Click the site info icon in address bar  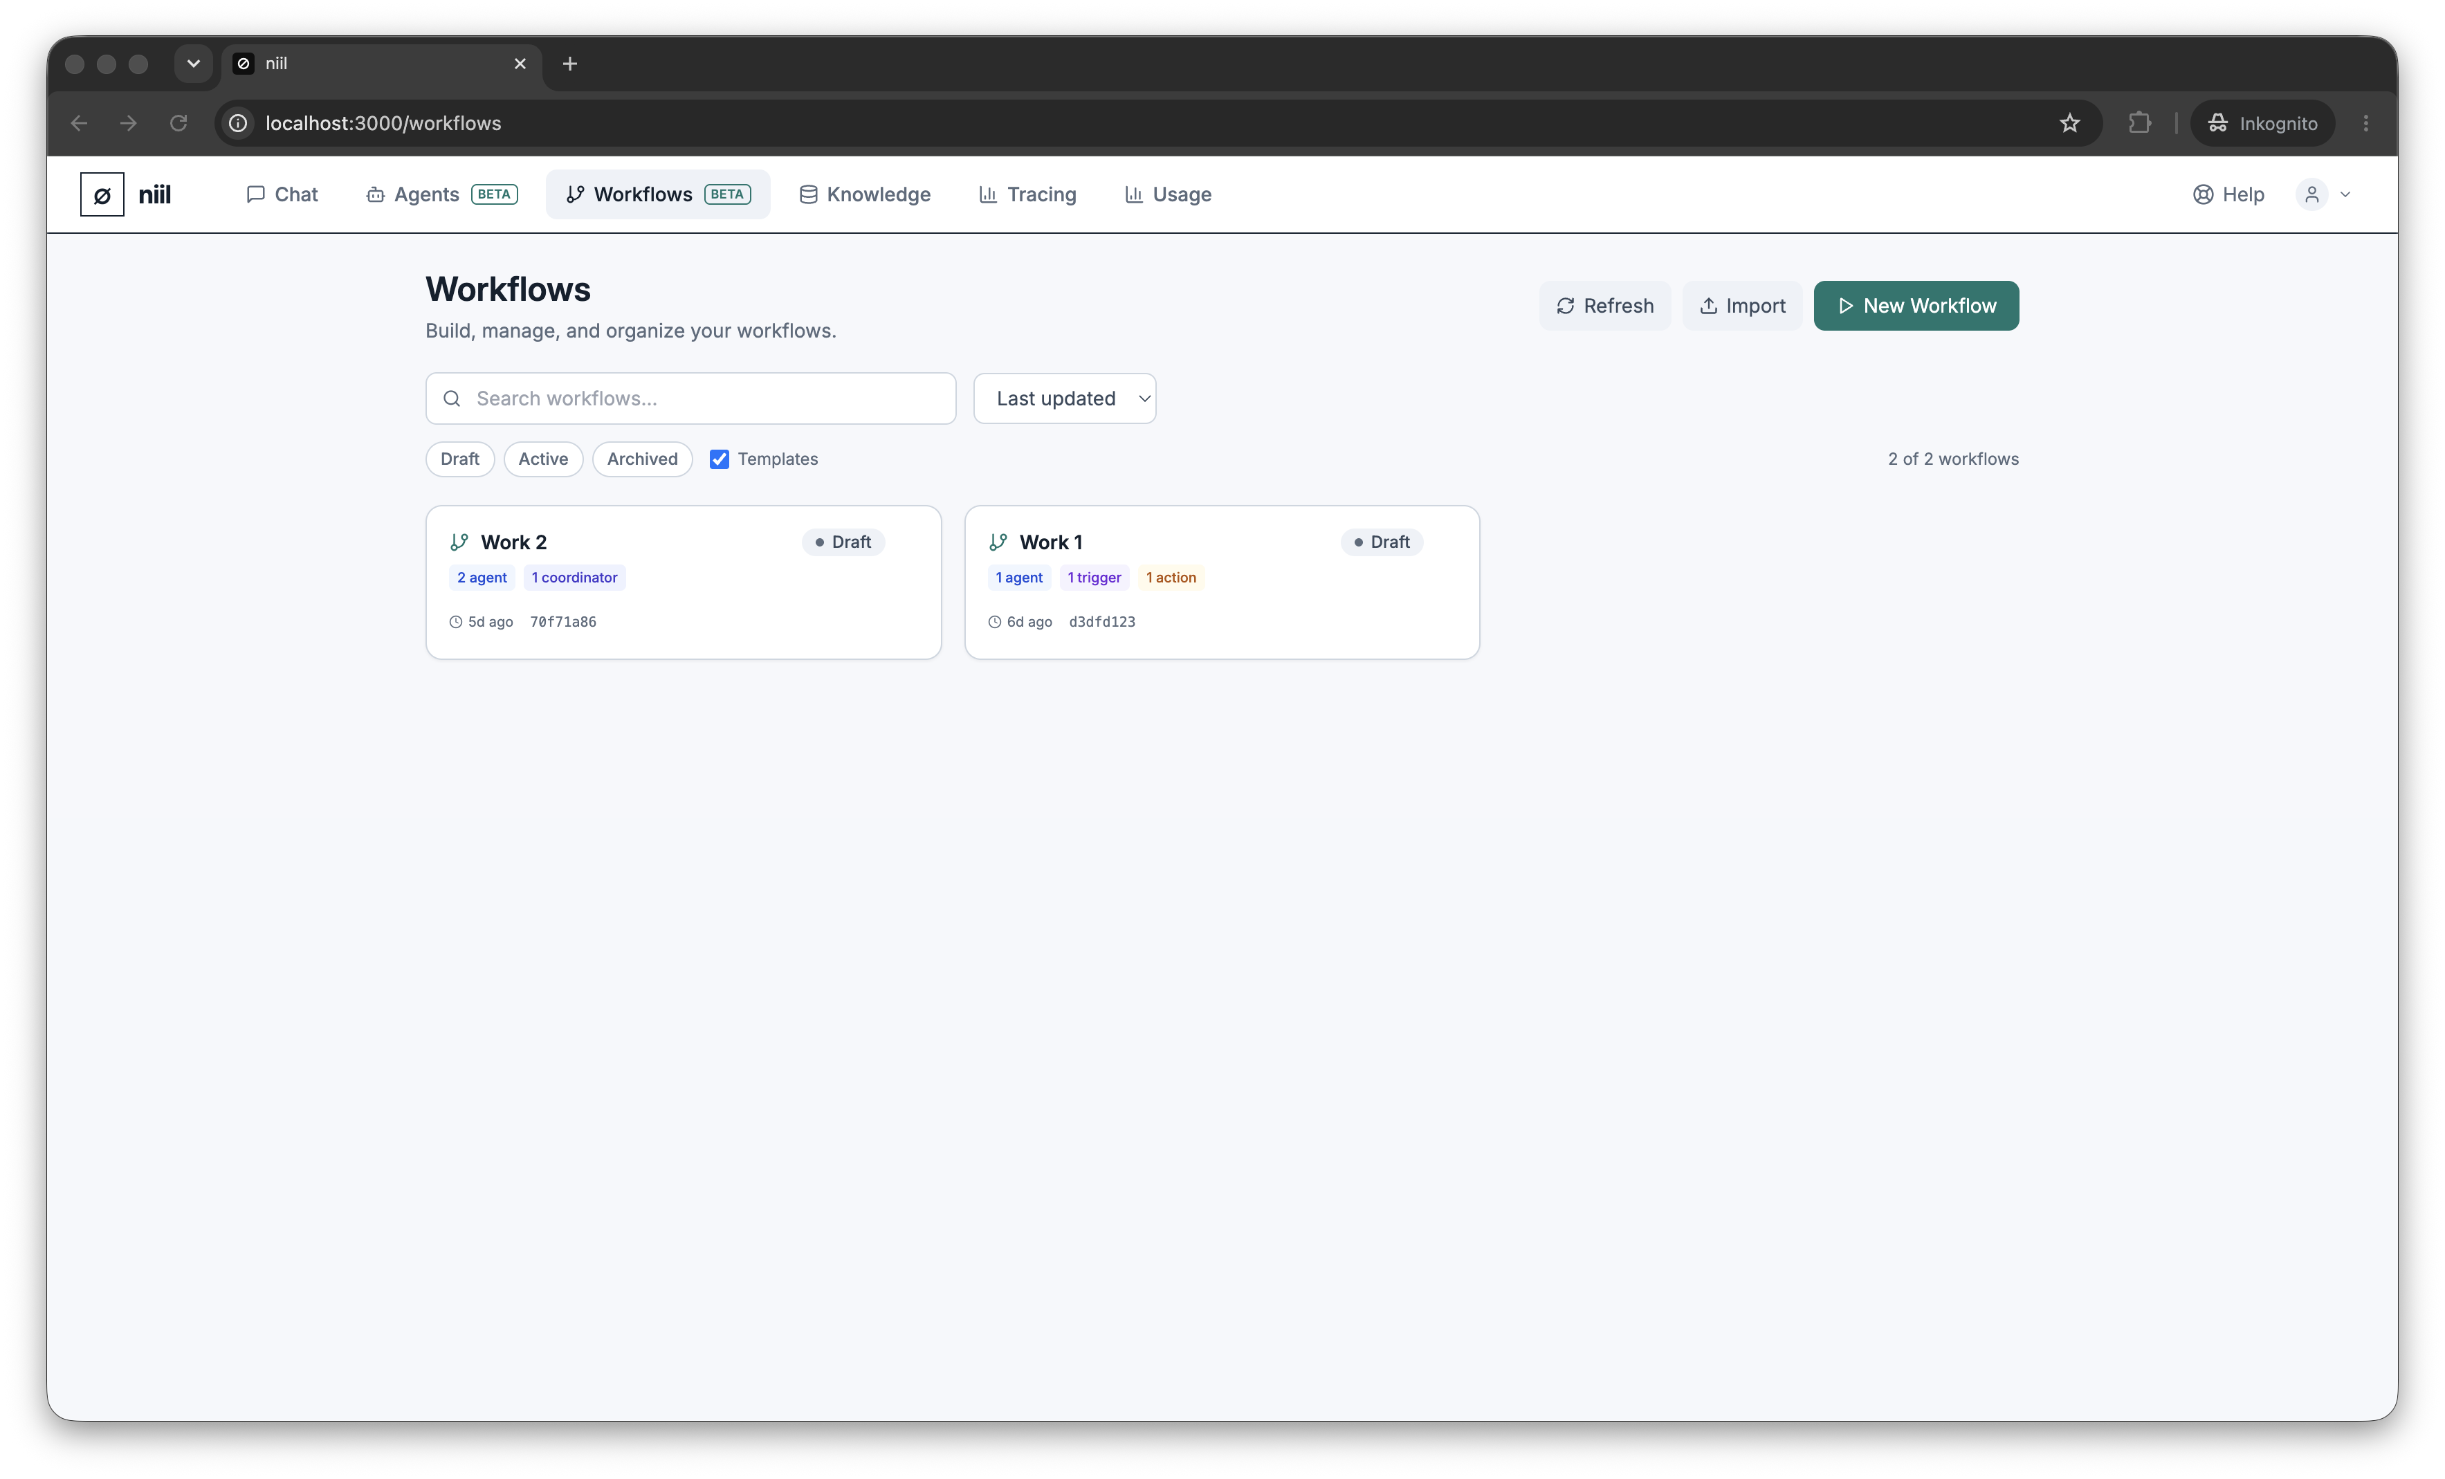pos(238,123)
